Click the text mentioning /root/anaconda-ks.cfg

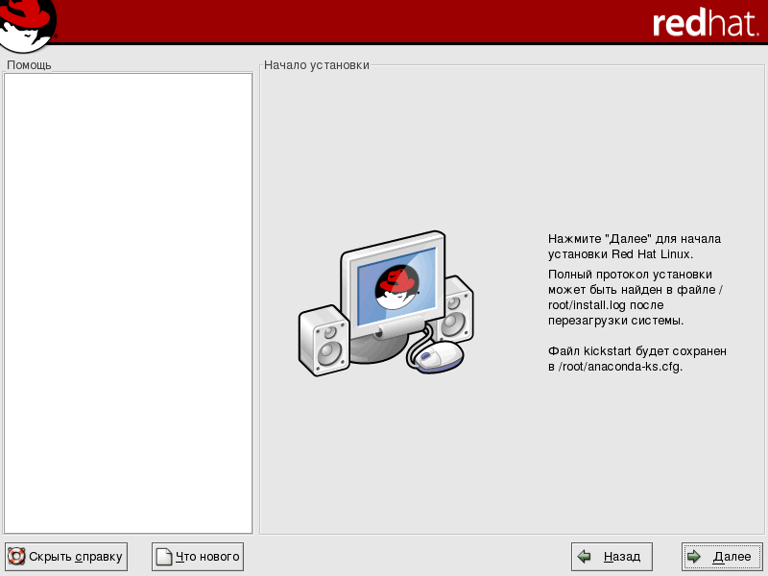coord(636,358)
